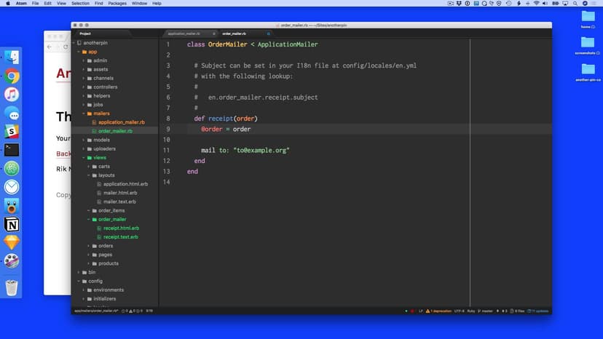The image size is (603, 339).
Task: Open the Selection menu
Action: 80,4
